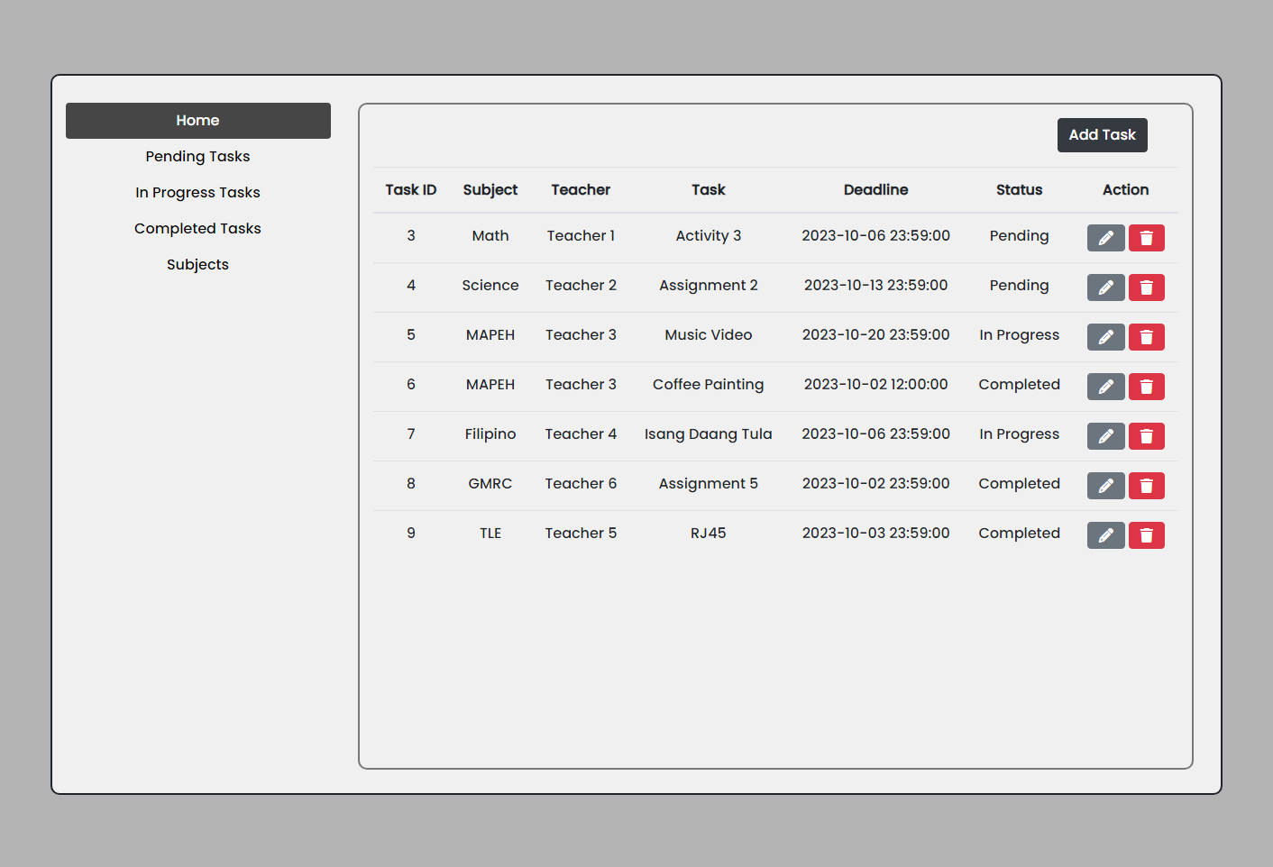Delete the Music Video task

point(1146,337)
